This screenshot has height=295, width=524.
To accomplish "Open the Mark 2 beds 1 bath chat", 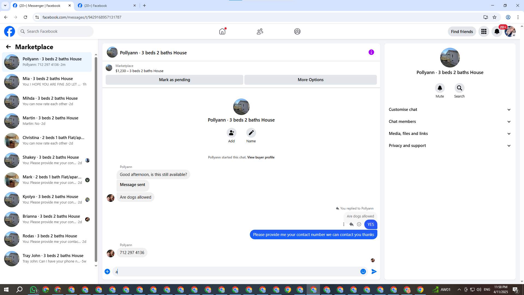I will (47, 180).
